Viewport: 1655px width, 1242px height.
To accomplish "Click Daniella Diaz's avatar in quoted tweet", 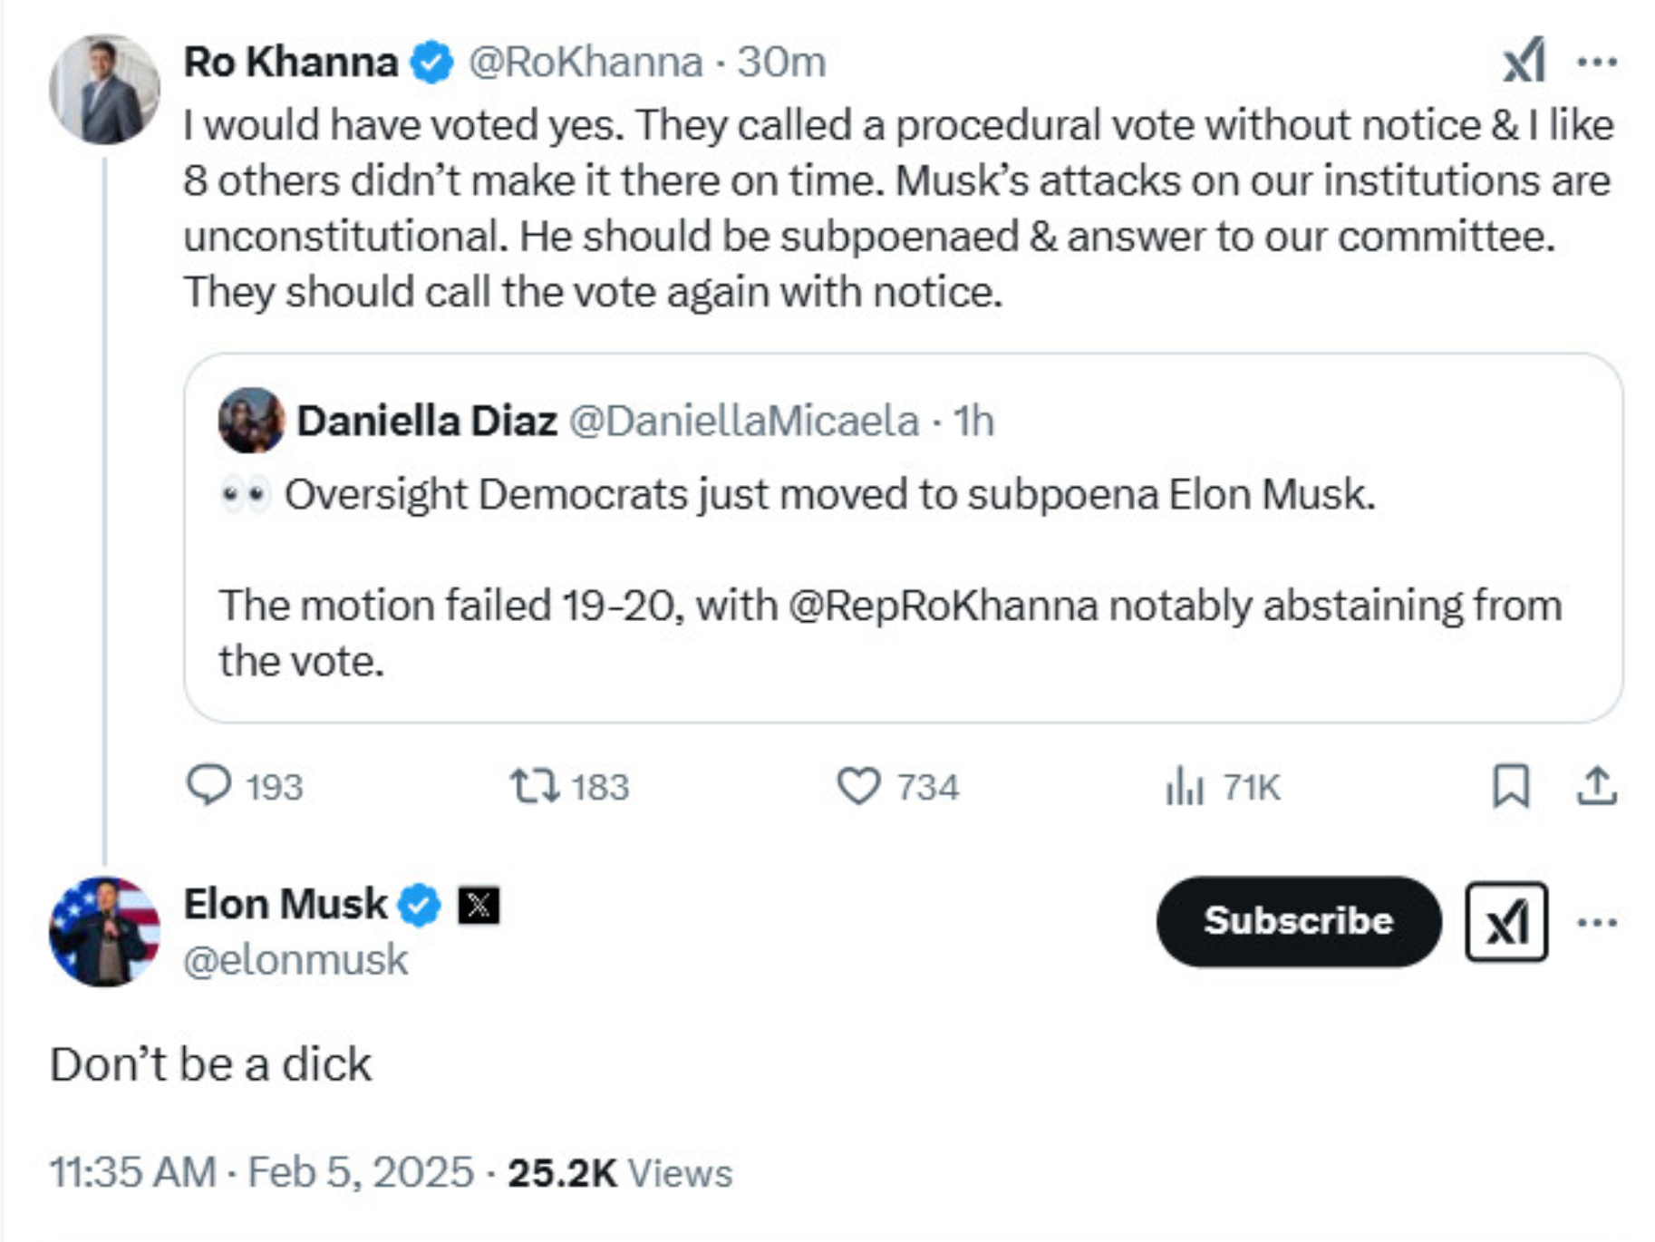I will point(251,420).
